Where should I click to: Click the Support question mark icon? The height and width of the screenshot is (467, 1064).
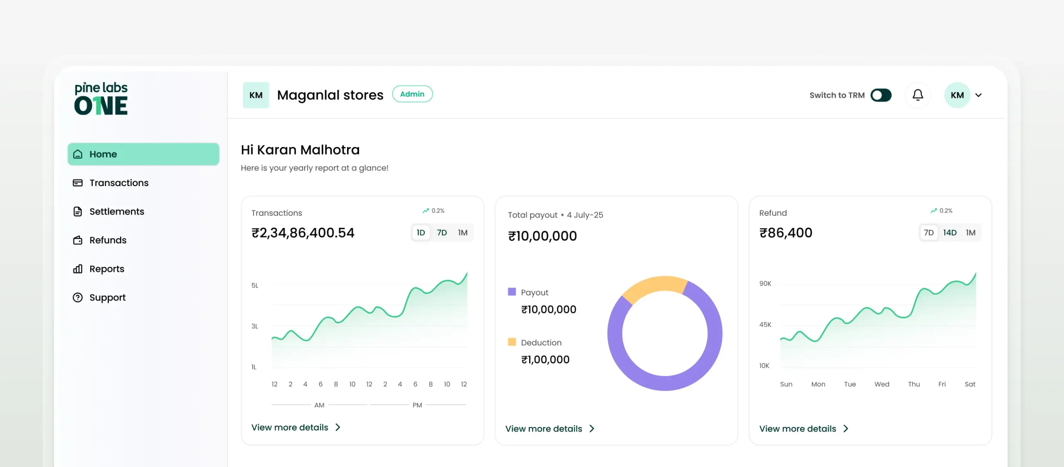[79, 297]
